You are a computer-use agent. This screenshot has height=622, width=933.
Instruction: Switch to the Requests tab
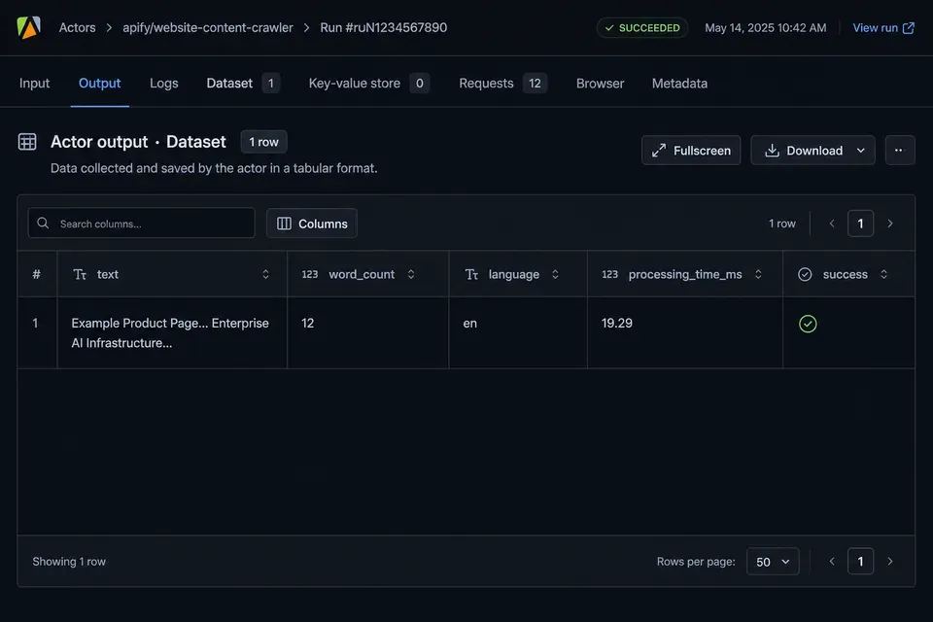point(502,84)
